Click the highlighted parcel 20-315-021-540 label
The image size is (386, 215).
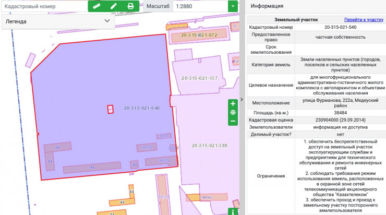pos(142,109)
